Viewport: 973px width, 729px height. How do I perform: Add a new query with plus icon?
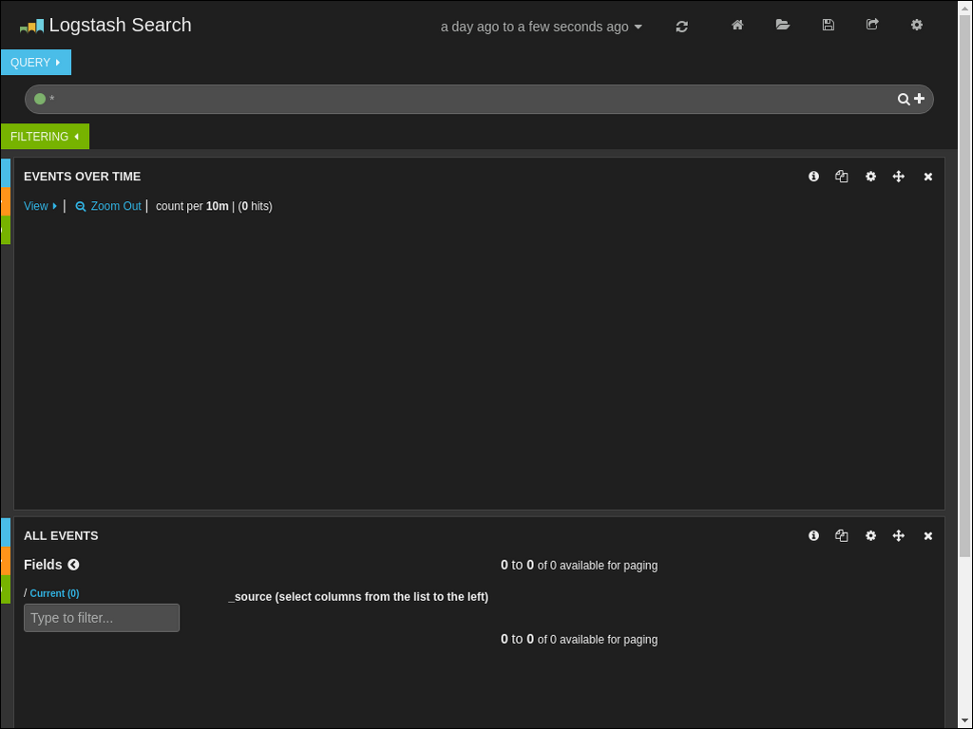tap(919, 99)
